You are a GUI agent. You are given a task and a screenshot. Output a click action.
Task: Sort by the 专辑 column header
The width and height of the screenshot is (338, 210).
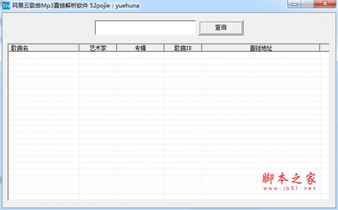(x=140, y=48)
